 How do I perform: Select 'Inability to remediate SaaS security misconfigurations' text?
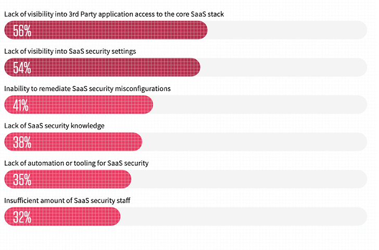click(87, 89)
